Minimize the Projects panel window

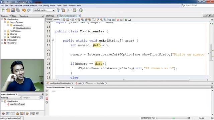pos(42,16)
